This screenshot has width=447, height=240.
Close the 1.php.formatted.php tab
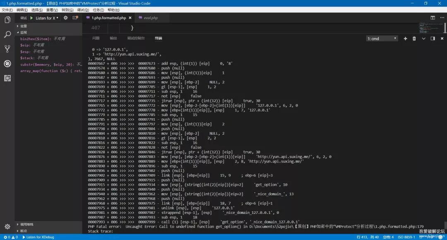point(130,18)
